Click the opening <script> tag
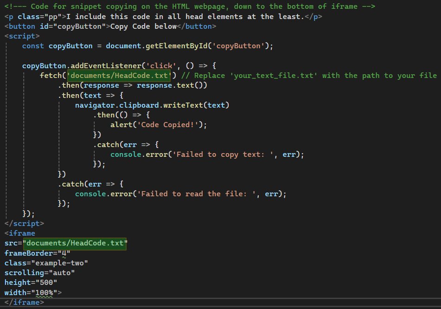Image resolution: width=441 pixels, height=309 pixels. (x=22, y=36)
